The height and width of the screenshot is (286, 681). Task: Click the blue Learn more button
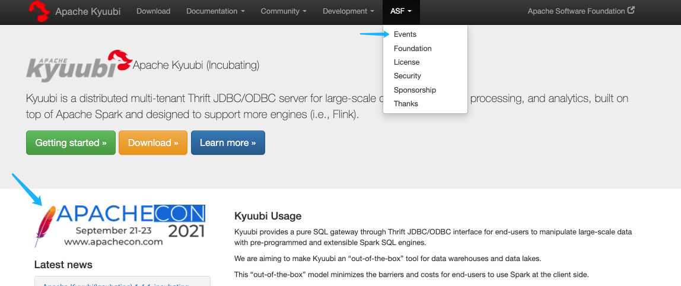pos(228,142)
